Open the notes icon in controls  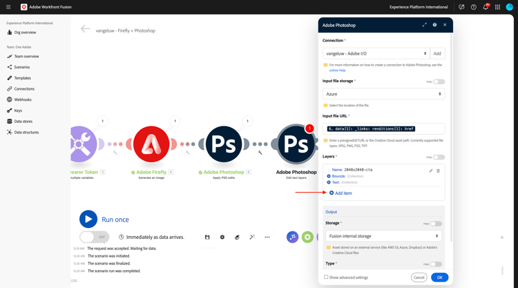tap(237, 237)
